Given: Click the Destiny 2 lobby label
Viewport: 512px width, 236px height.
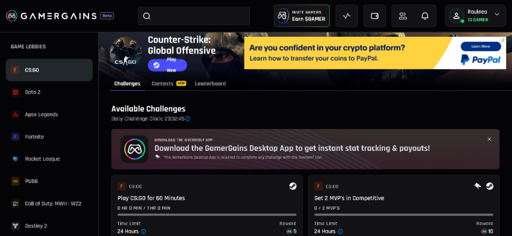Looking at the screenshot, I should pyautogui.click(x=36, y=226).
